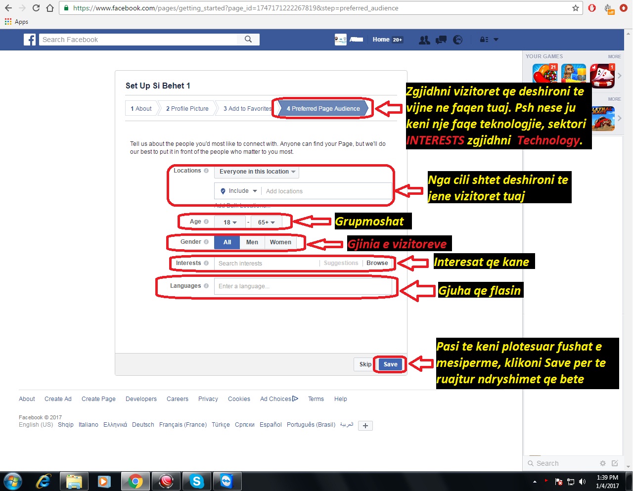Expand chevron beside Lethal Race game
Screen dimensions: 633x491
pos(619,118)
